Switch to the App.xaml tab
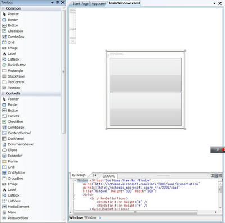Image resolution: width=225 pixels, height=223 pixels. click(99, 3)
